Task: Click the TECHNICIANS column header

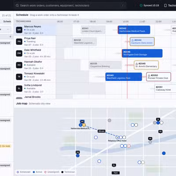Action: point(23,22)
